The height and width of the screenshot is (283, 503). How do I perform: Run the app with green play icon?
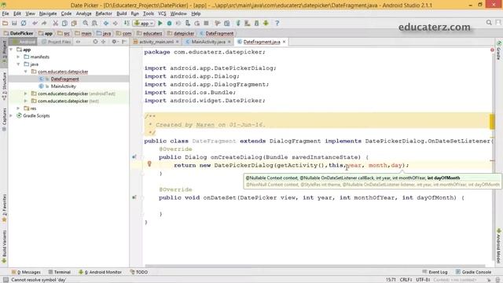click(160, 23)
